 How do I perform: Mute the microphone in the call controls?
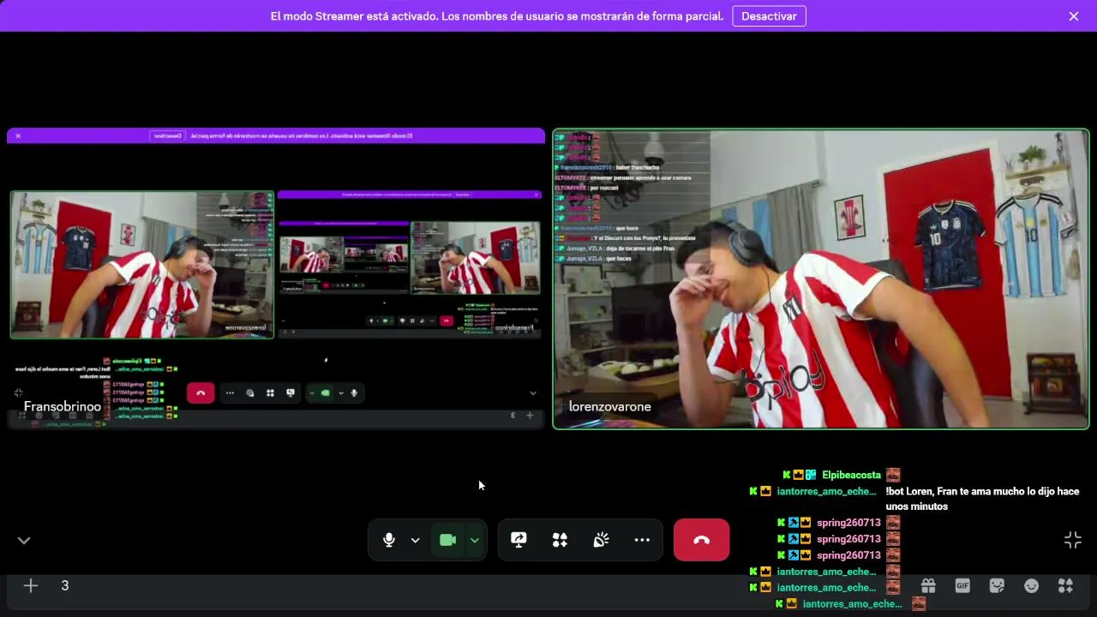[x=389, y=540]
